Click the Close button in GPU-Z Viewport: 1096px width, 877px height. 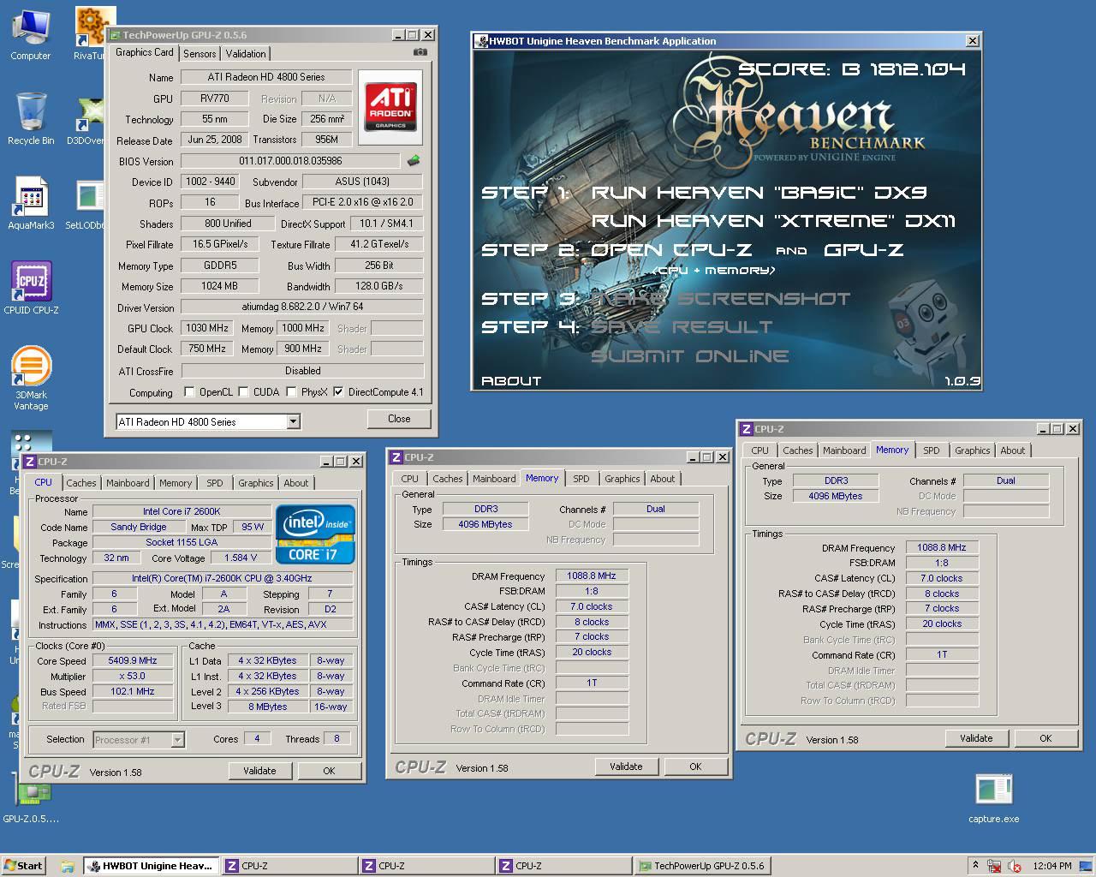click(x=399, y=419)
